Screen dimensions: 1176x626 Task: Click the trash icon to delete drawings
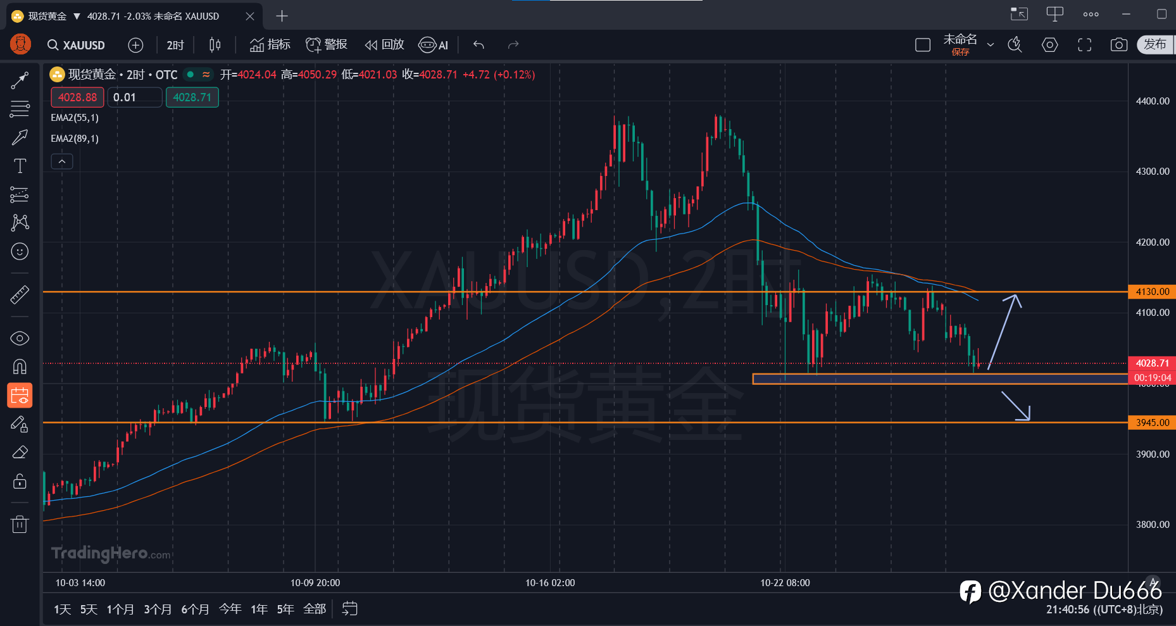point(20,524)
